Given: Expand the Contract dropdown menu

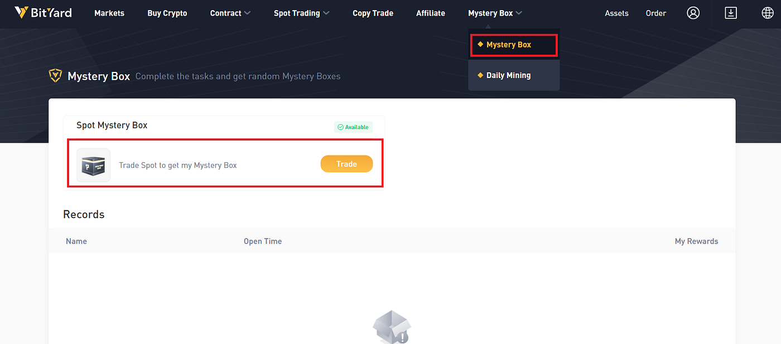Looking at the screenshot, I should coord(230,13).
